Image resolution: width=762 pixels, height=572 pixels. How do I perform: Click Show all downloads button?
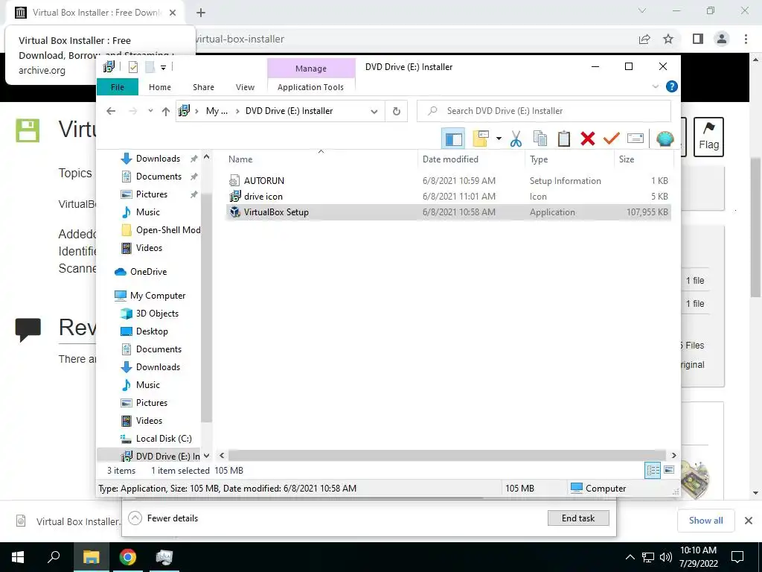[x=705, y=521]
